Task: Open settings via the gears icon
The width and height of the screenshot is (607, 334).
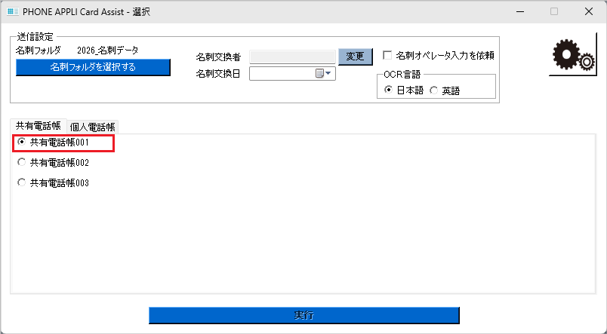Action: pyautogui.click(x=573, y=54)
